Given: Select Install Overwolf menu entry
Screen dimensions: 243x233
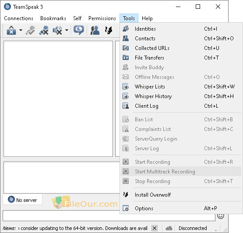Looking at the screenshot, I should (x=181, y=194).
